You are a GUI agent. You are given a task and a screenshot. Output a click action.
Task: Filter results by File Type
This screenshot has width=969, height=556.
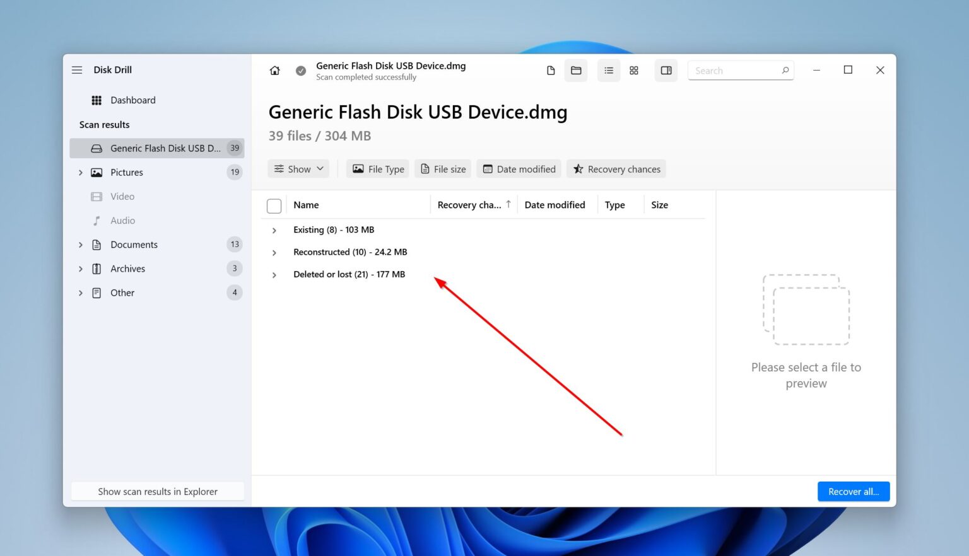(377, 168)
